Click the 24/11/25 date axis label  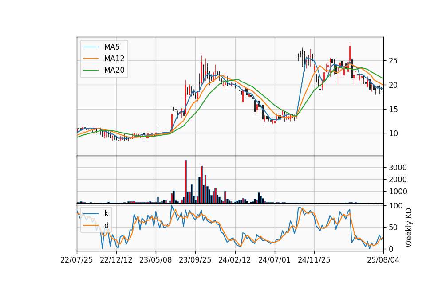pos(314,260)
